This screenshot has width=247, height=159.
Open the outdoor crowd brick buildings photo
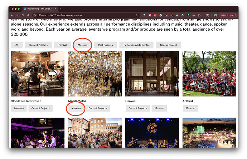tap(95, 133)
